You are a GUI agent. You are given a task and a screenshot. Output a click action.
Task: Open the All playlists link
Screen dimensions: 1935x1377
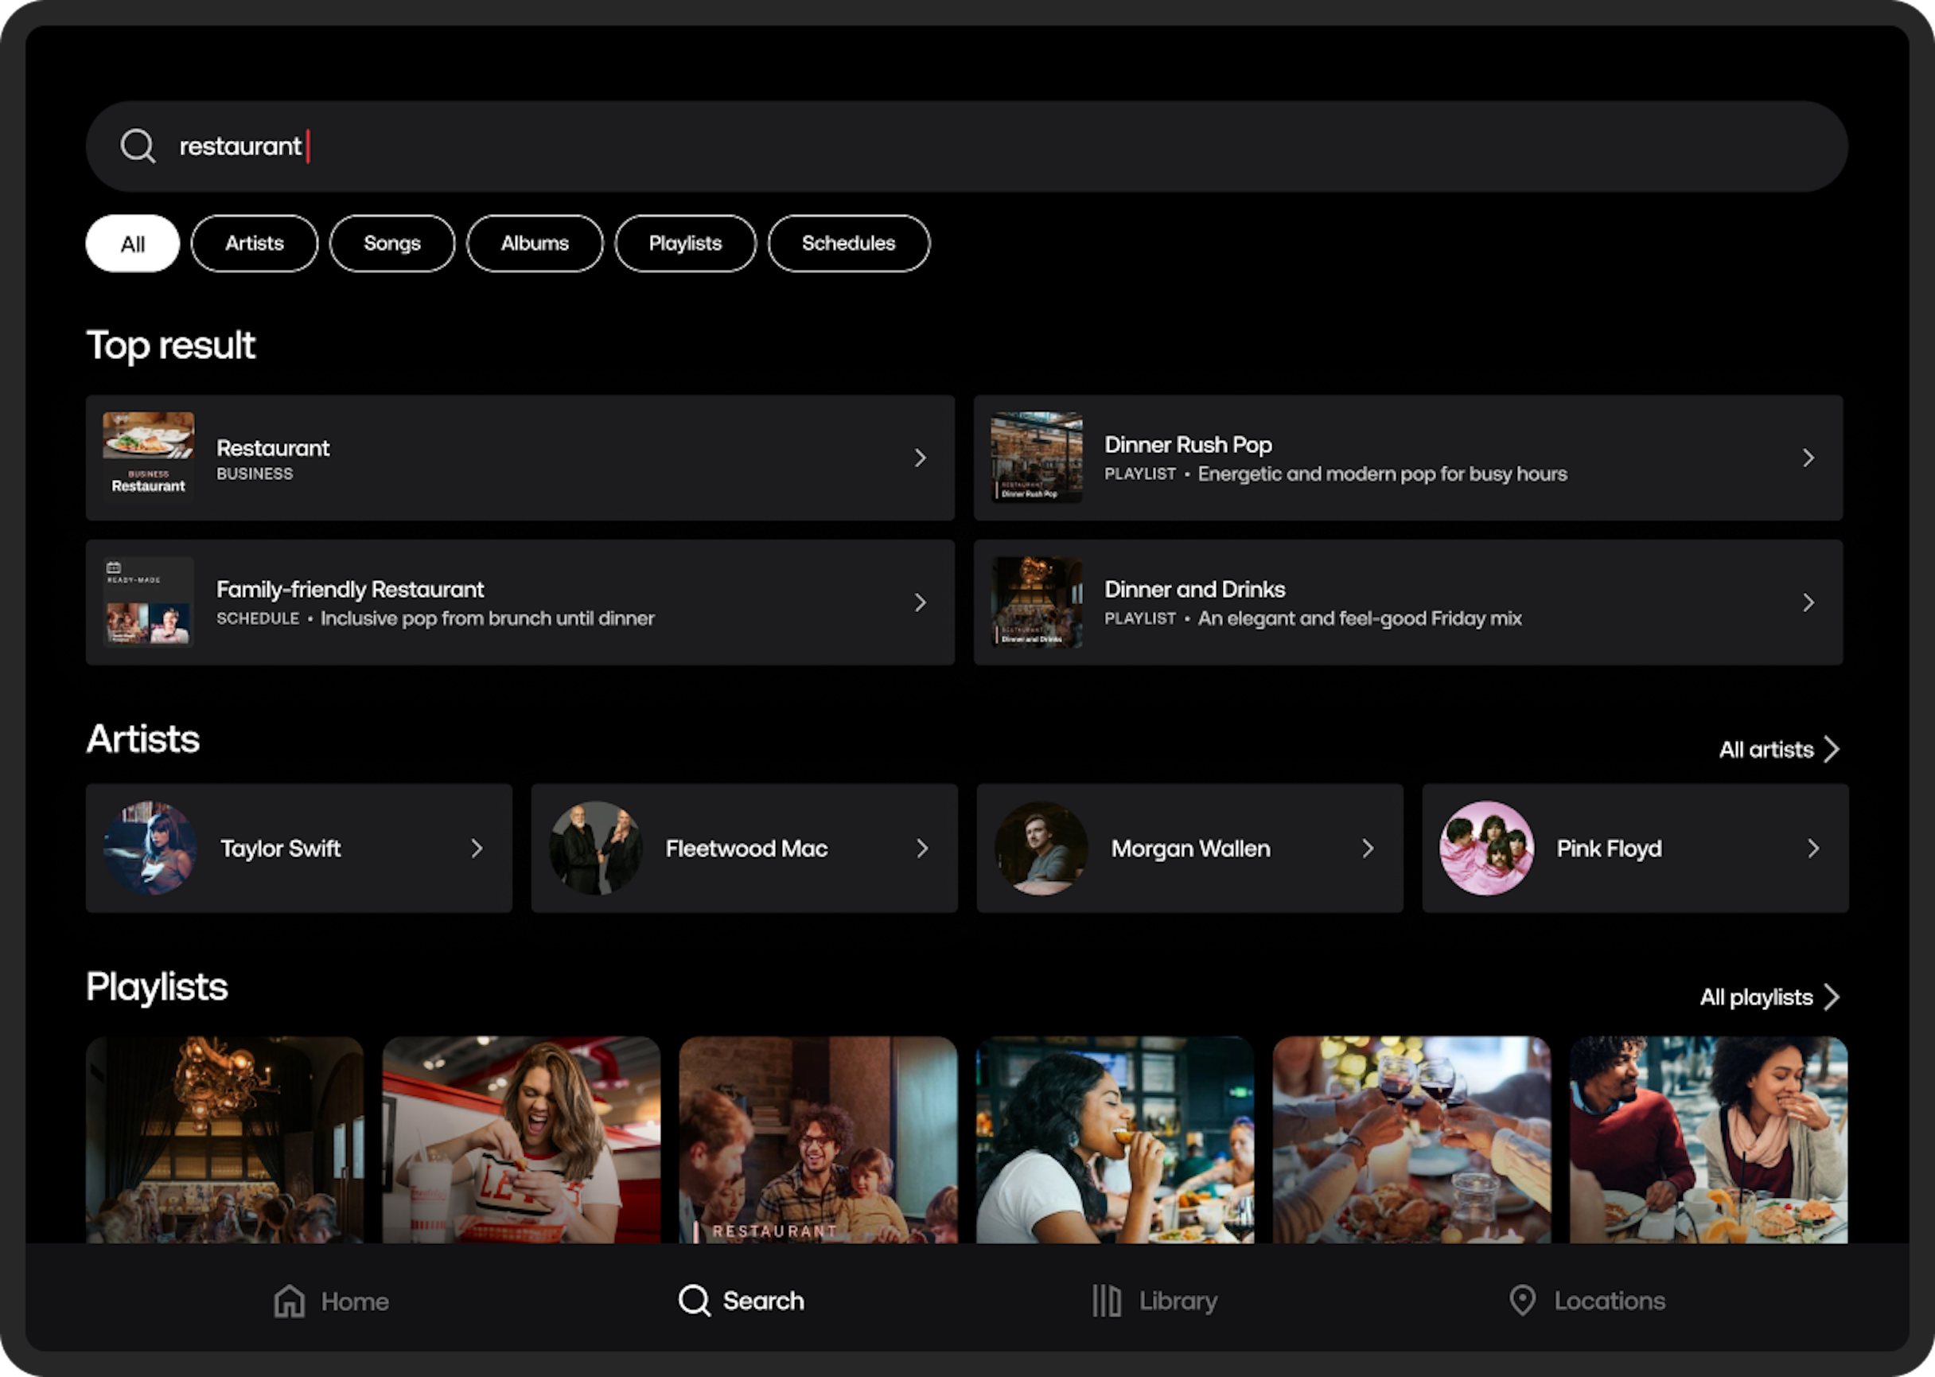(1769, 997)
